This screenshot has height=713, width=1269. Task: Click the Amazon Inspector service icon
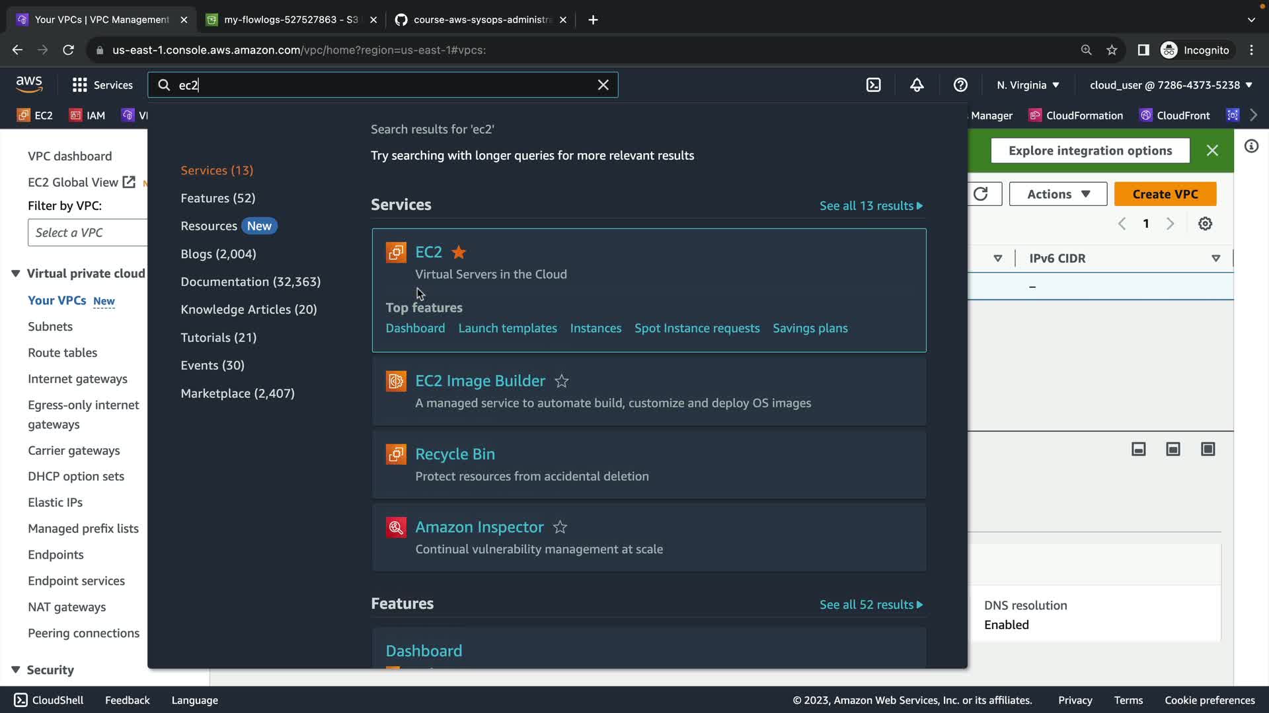tap(396, 527)
